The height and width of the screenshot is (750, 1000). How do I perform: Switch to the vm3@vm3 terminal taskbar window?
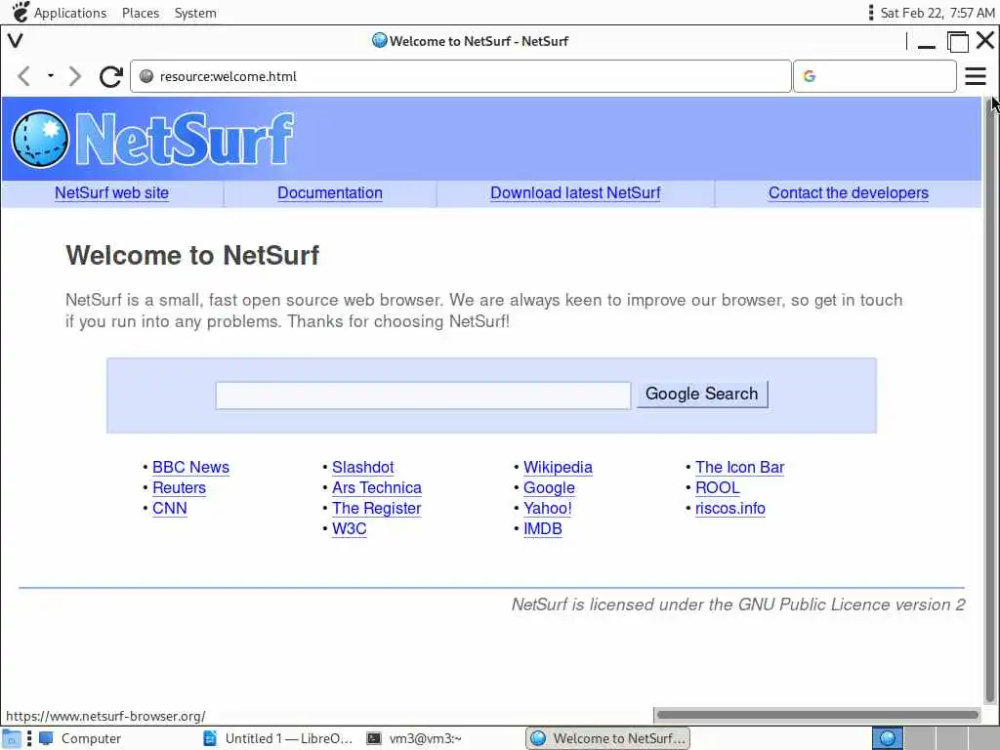click(414, 738)
